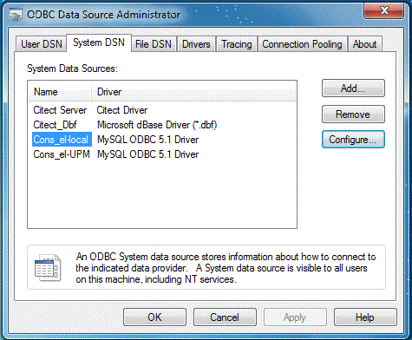Click the Driver column header

point(193,92)
